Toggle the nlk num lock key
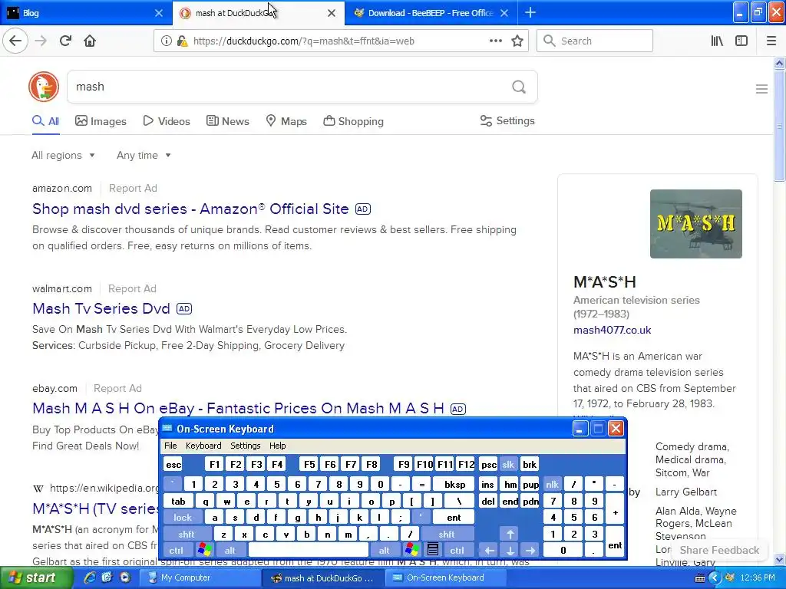The image size is (786, 589). 552,485
